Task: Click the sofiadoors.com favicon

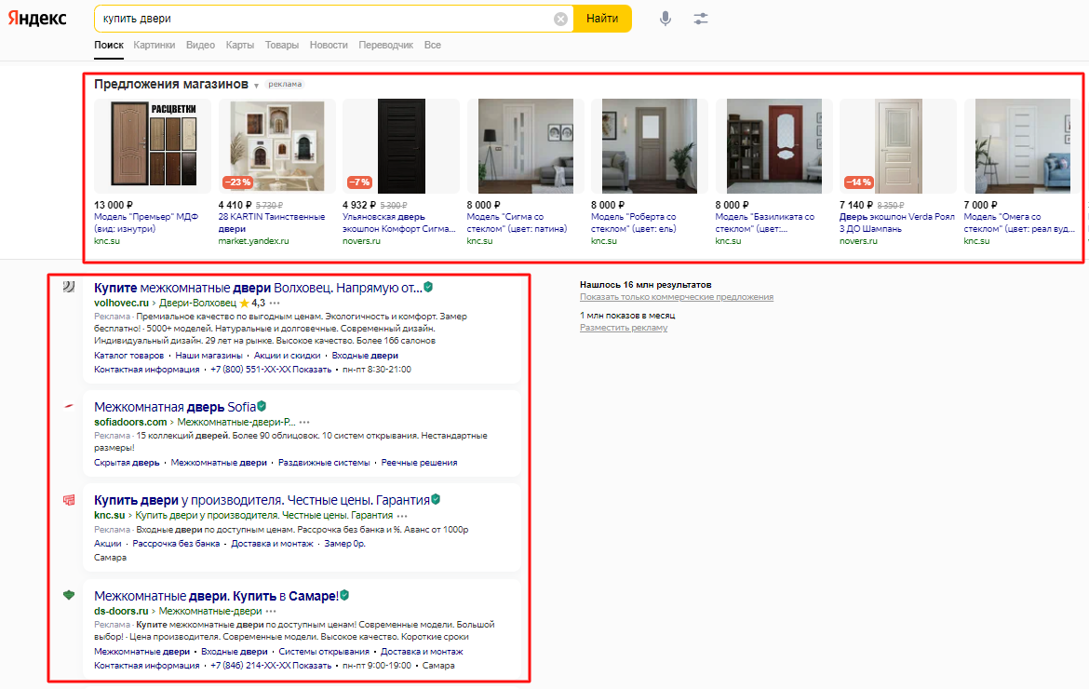Action: click(x=69, y=406)
